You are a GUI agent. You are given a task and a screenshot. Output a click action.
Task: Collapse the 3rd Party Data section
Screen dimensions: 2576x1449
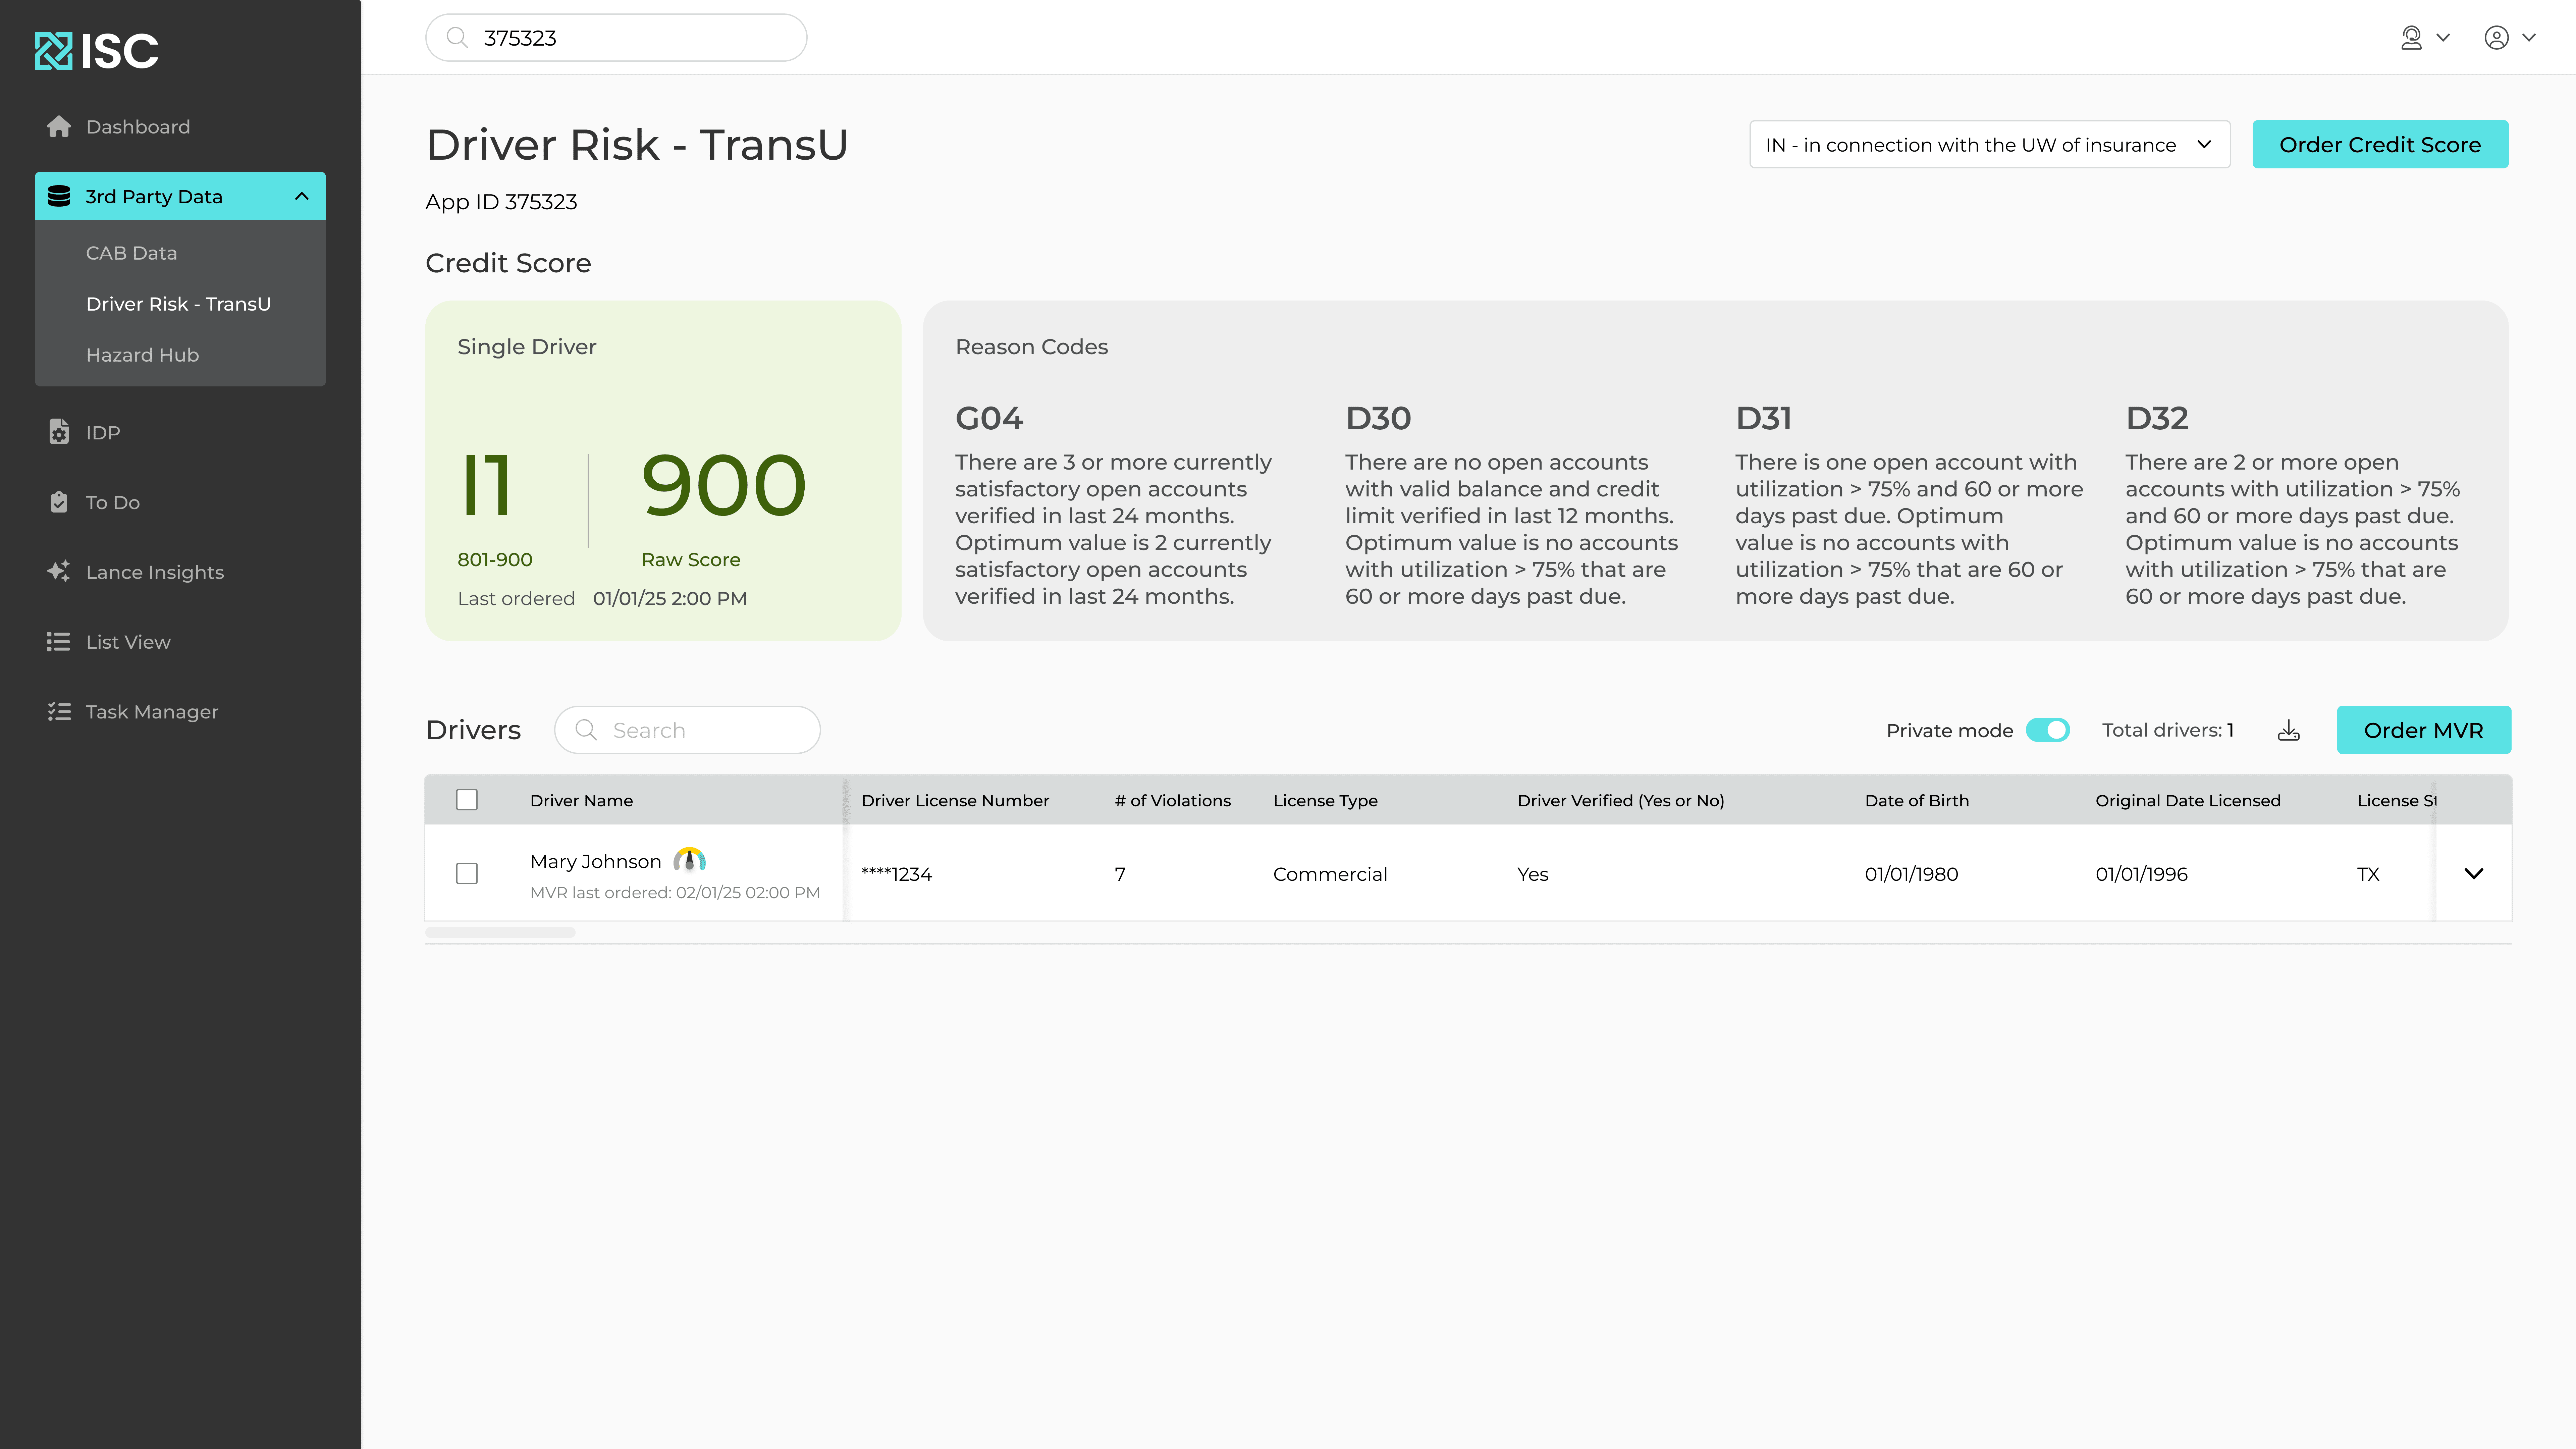(302, 197)
